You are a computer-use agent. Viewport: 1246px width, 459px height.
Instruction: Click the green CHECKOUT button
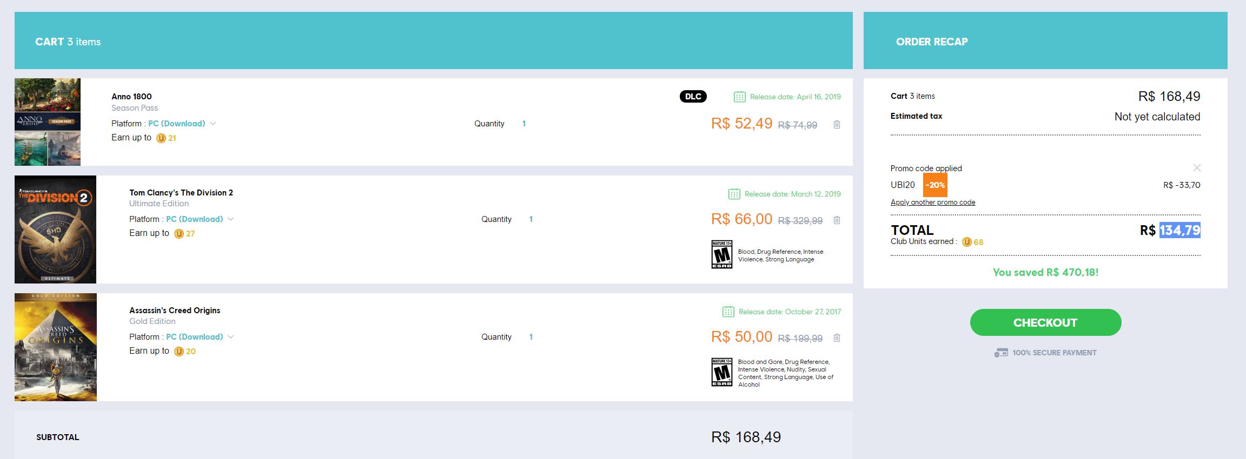(x=1045, y=322)
